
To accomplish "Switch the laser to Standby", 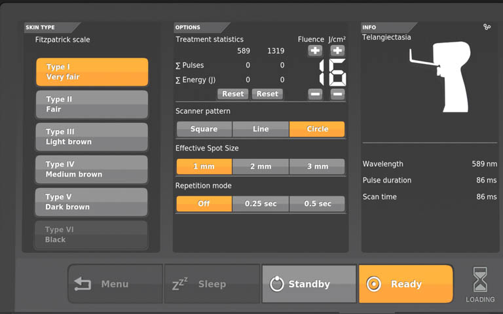I will tap(309, 284).
